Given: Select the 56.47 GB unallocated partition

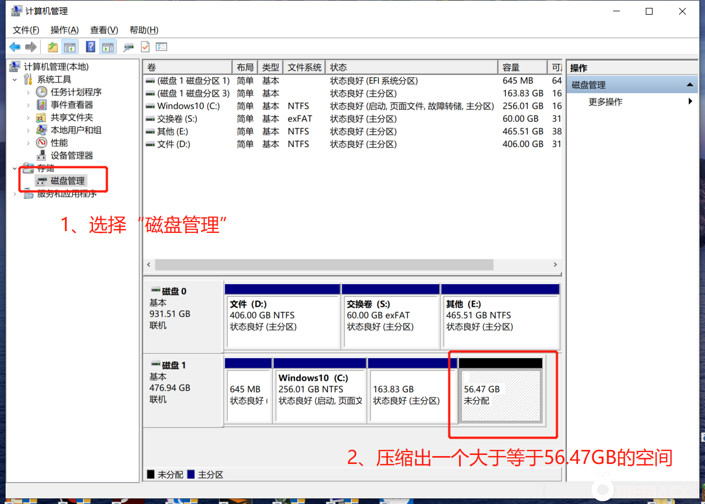Looking at the screenshot, I should pyautogui.click(x=500, y=395).
